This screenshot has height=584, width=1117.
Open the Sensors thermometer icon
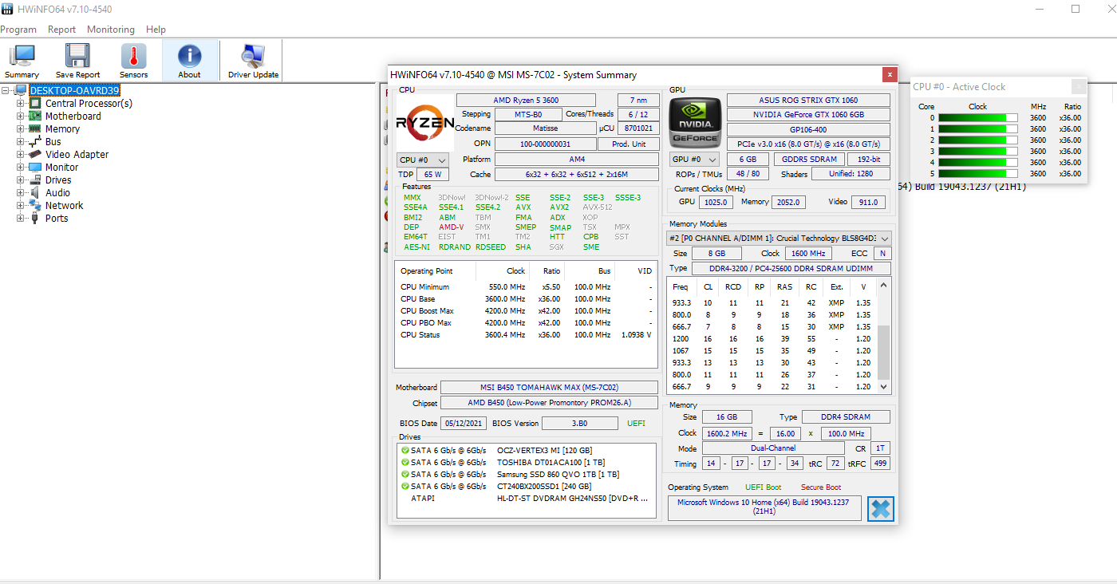pos(133,56)
